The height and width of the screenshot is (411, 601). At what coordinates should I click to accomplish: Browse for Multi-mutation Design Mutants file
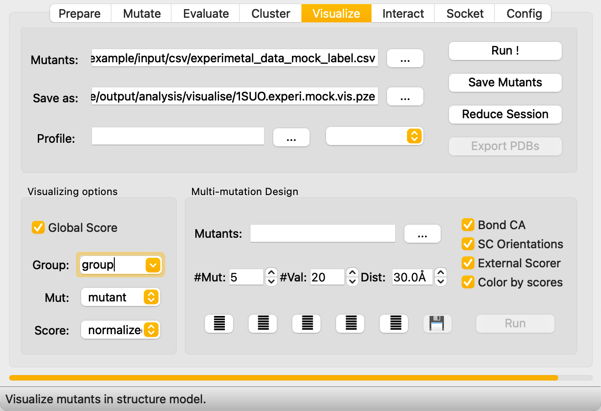[x=423, y=234]
